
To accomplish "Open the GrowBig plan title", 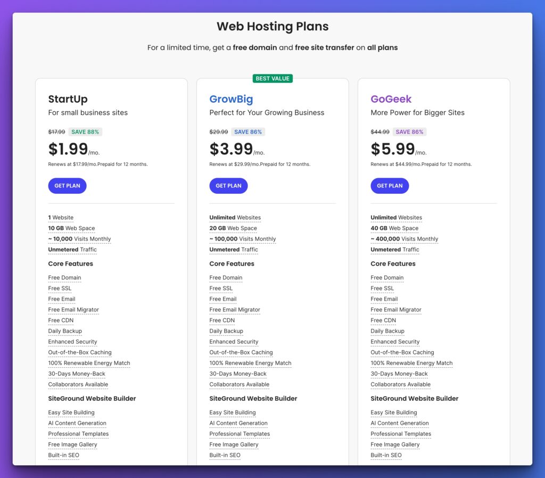I will click(x=231, y=99).
